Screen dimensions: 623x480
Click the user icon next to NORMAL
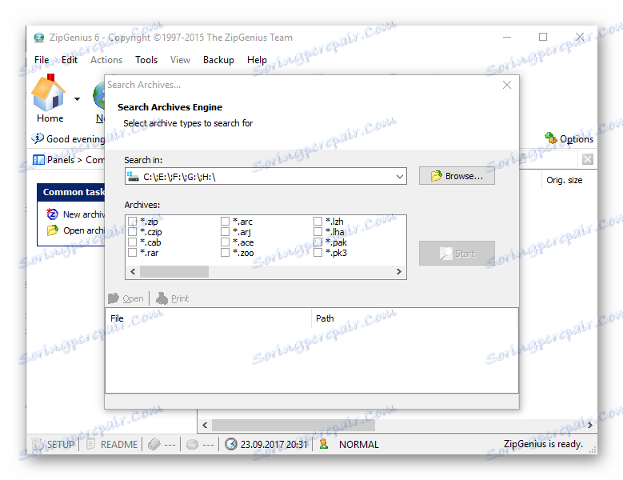tap(323, 444)
